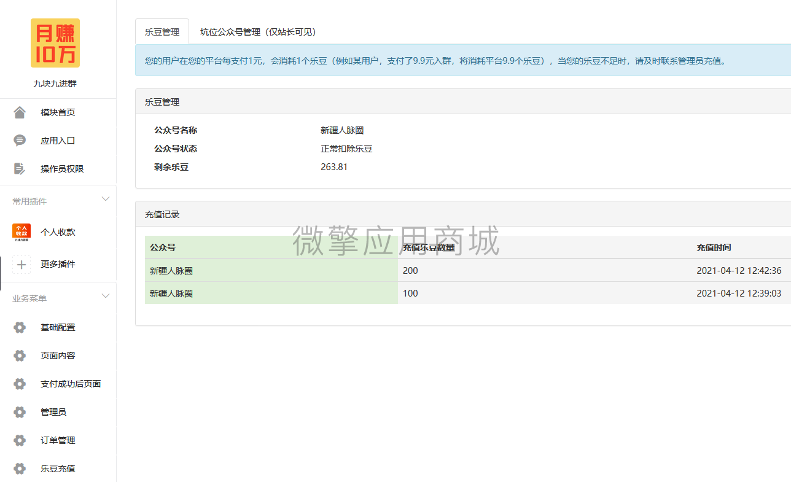The width and height of the screenshot is (791, 482).
Task: Open 页面内容 menu item
Action: [58, 356]
